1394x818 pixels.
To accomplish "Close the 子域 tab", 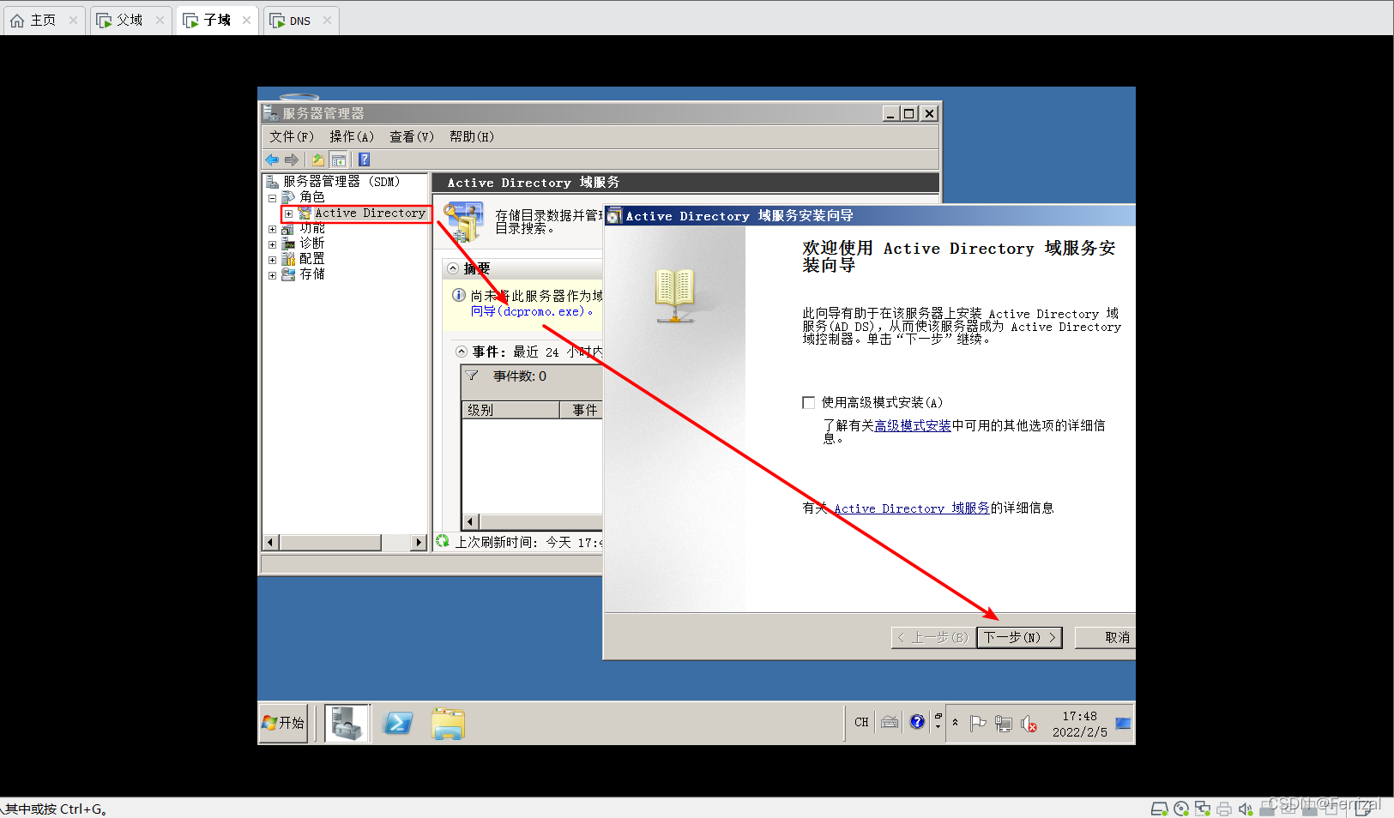I will 246,21.
